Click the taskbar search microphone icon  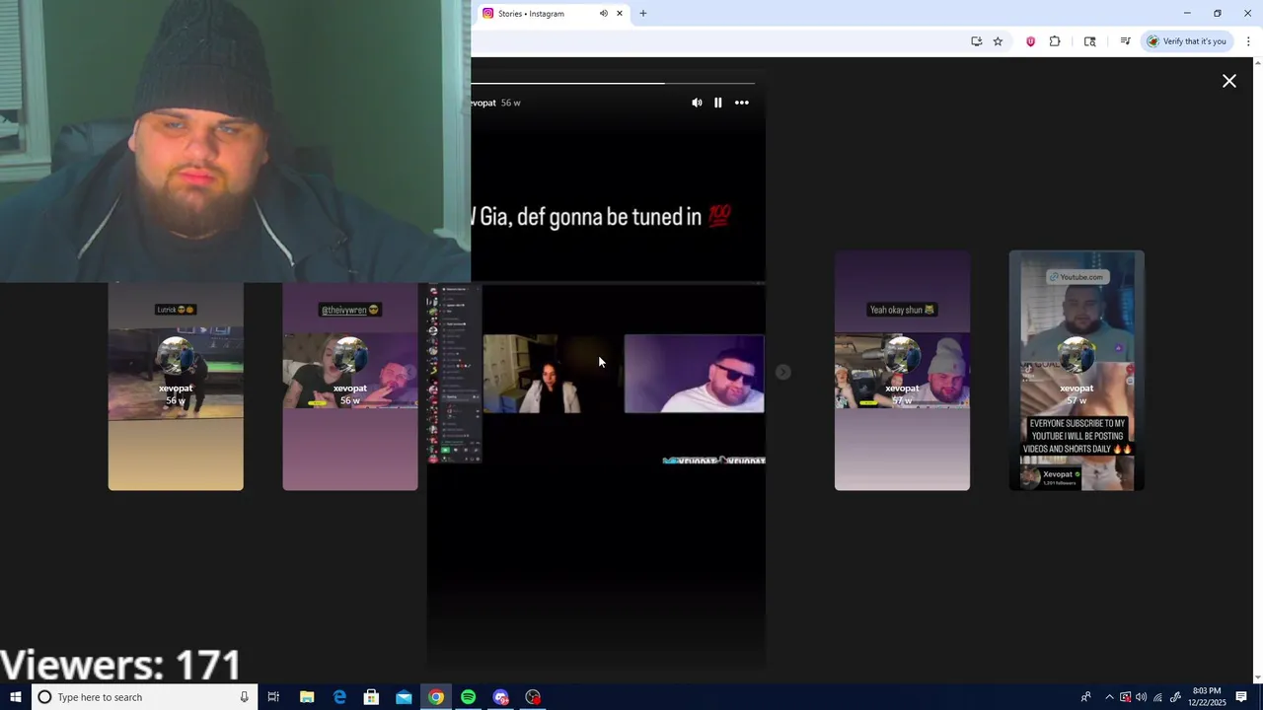tap(244, 697)
